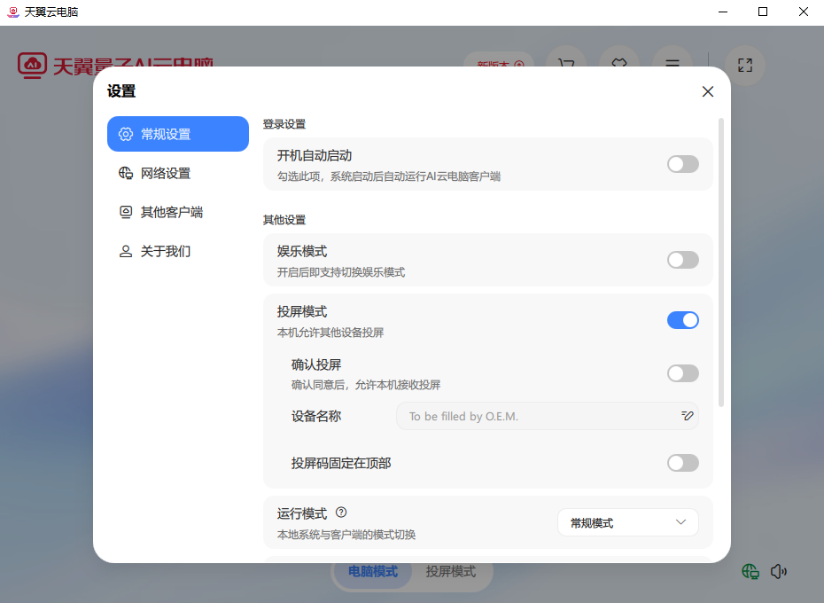Open 其他客户端 section

[177, 212]
